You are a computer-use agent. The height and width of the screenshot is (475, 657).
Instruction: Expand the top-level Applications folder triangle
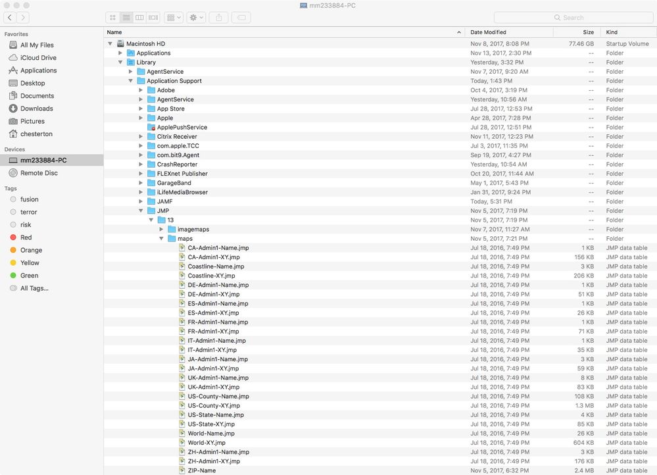point(120,53)
